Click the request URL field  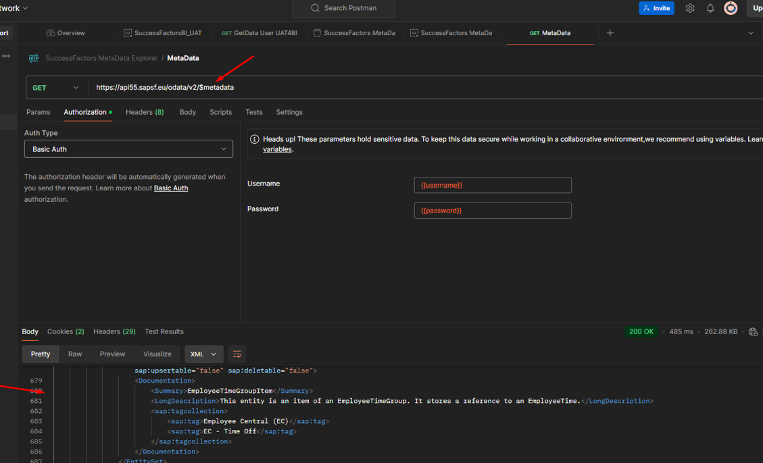tap(426, 88)
